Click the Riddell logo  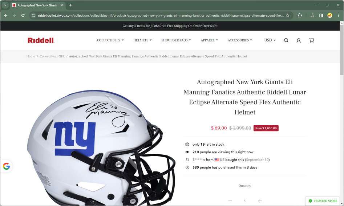click(41, 40)
